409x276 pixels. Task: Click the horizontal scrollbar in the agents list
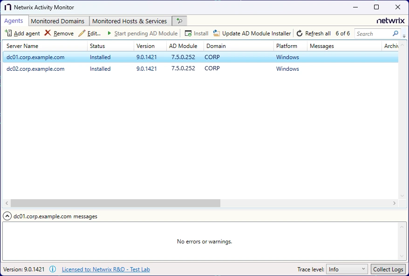coord(115,203)
